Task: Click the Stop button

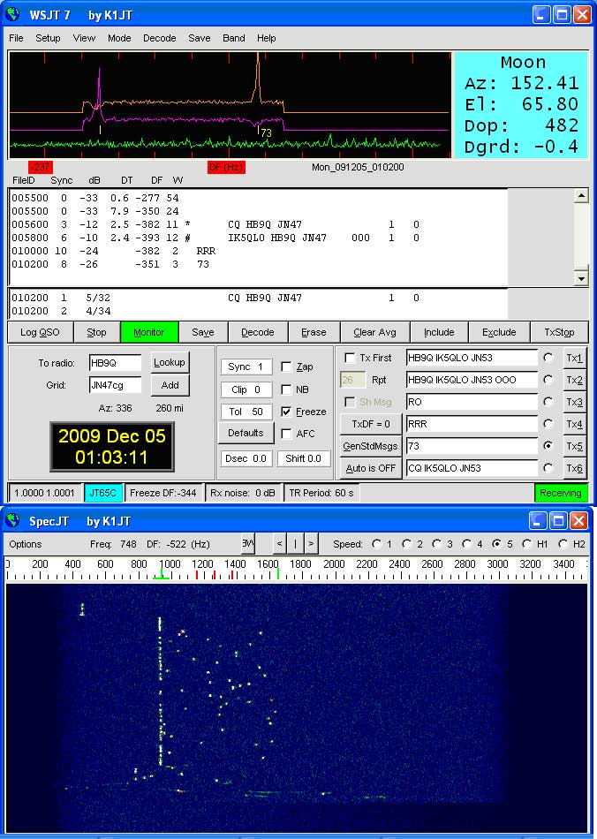Action: point(97,332)
